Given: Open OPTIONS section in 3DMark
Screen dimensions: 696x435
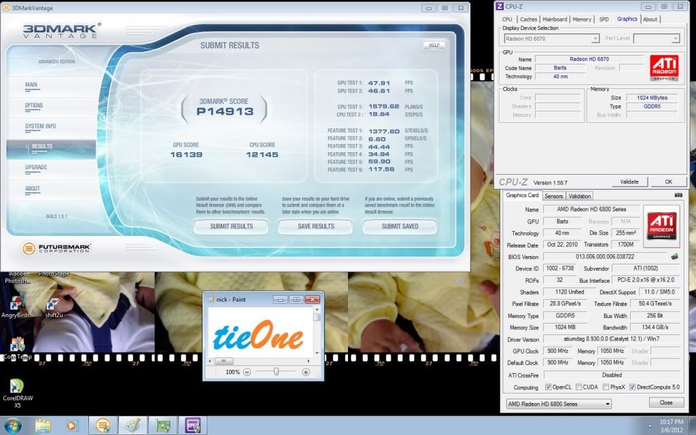Looking at the screenshot, I should (x=34, y=105).
